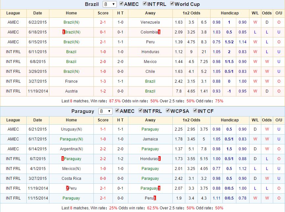Open Honduras team link in Brazil table

[150, 52]
